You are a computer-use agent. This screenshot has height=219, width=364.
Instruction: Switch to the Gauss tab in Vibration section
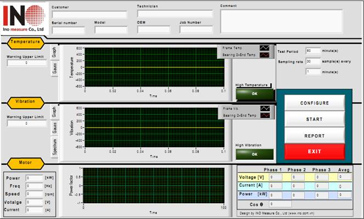pos(54,129)
